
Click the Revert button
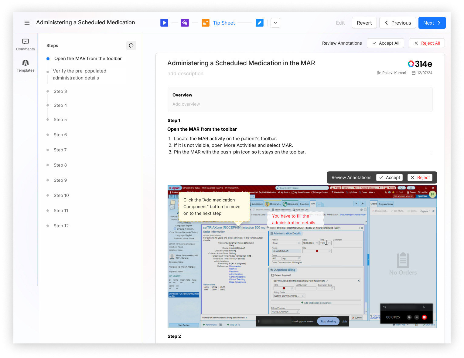coord(364,23)
